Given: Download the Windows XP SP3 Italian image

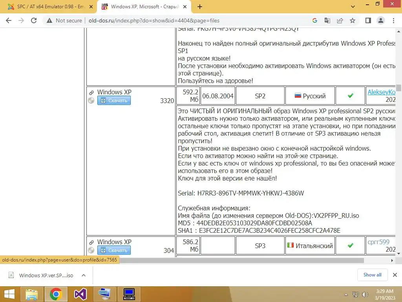Looking at the screenshot, I should coord(114,250).
